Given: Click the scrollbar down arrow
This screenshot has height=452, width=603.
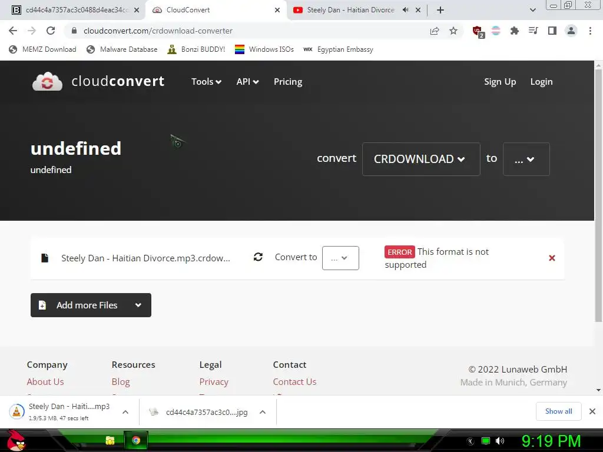Looking at the screenshot, I should (x=598, y=390).
